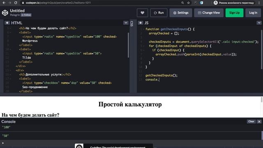Click the blue browser extension icon
This screenshot has width=263, height=148.
pyautogui.click(x=201, y=3)
